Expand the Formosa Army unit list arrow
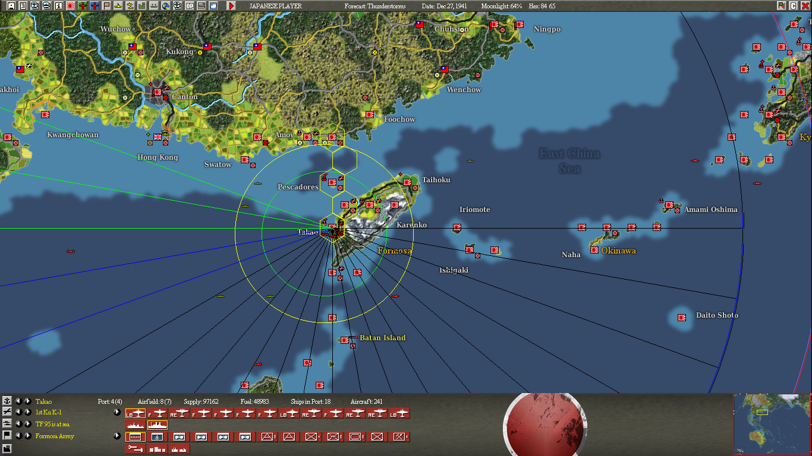The image size is (812, 456). tap(117, 436)
